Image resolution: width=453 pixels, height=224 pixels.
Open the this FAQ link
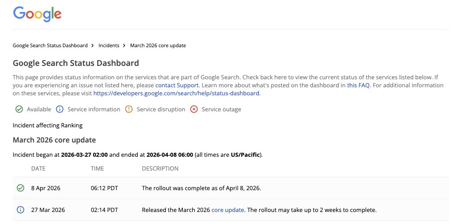click(x=358, y=86)
